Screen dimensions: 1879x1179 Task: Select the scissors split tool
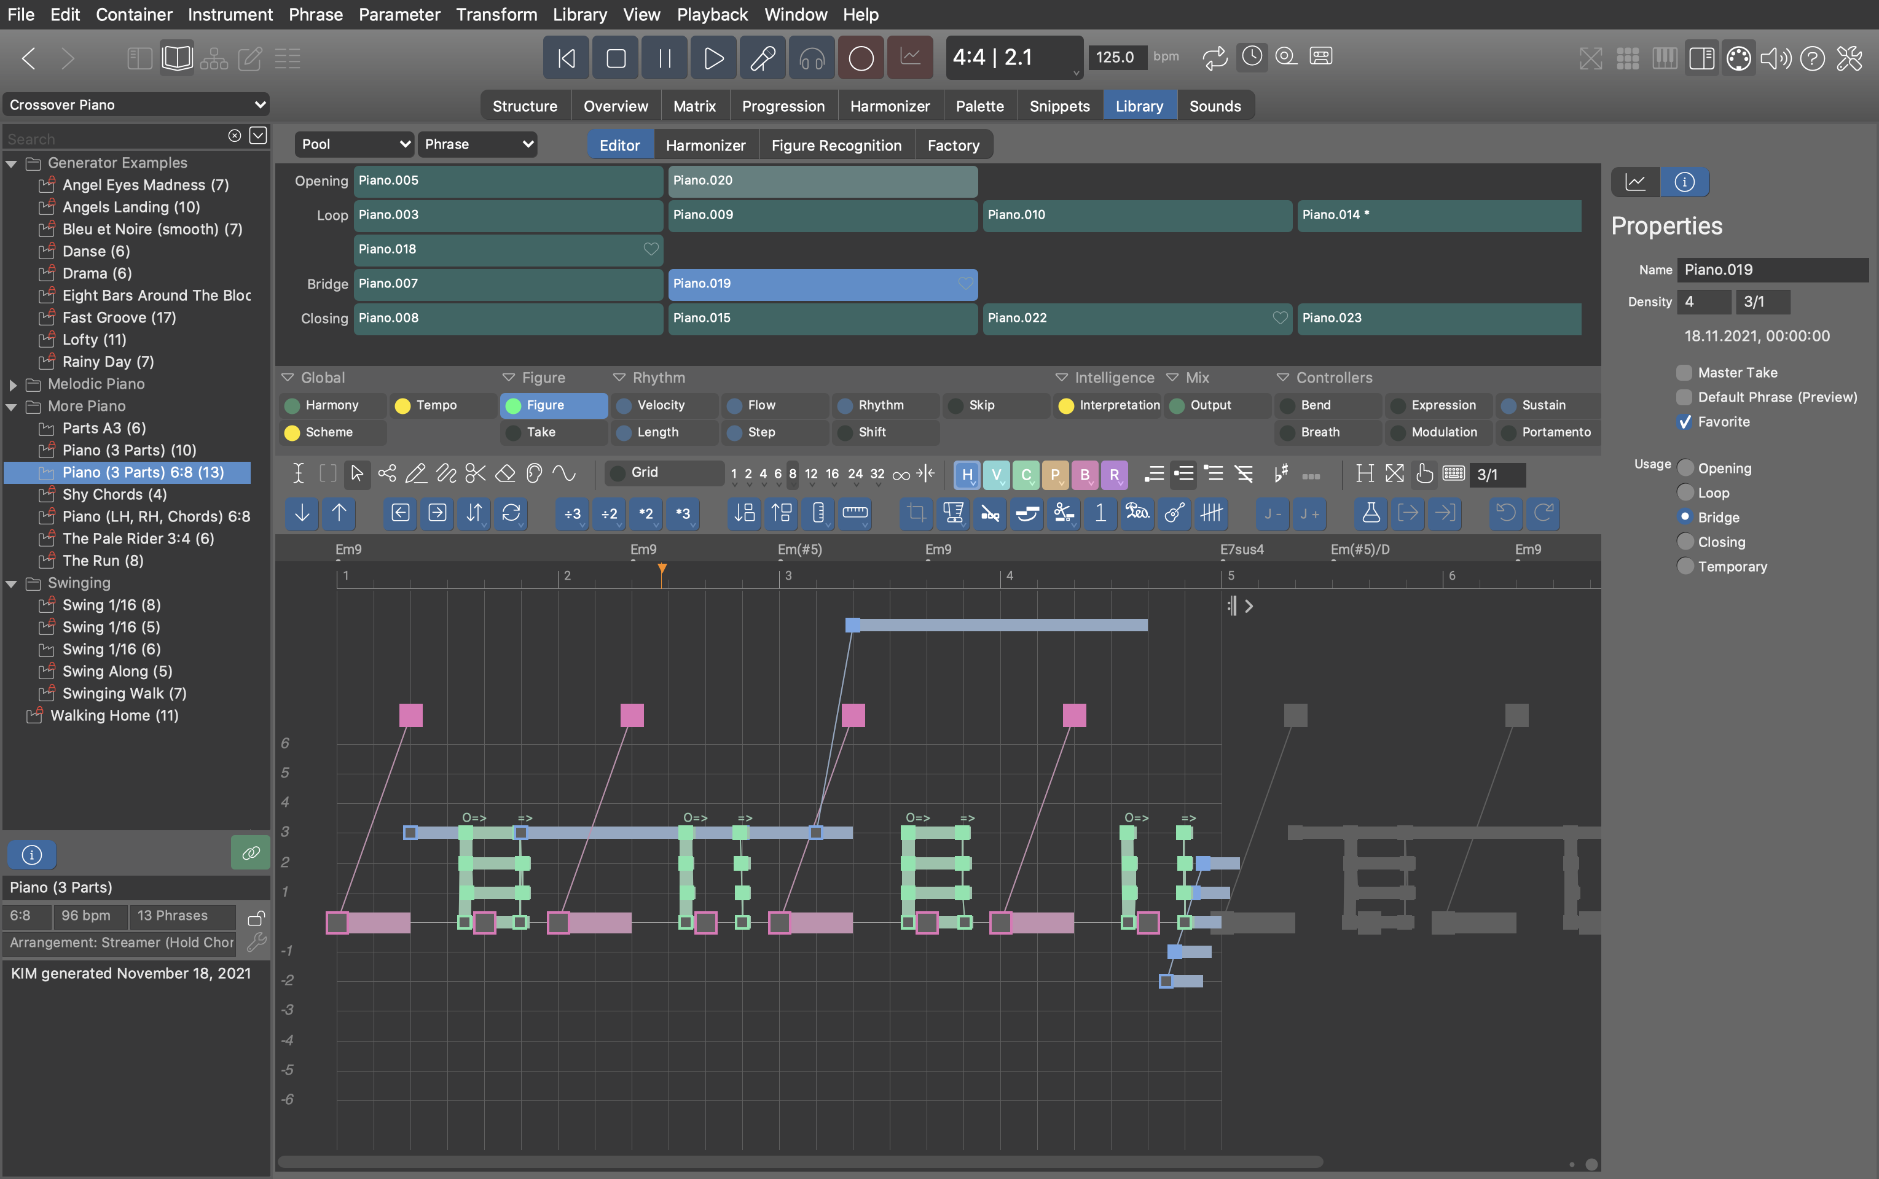[475, 473]
